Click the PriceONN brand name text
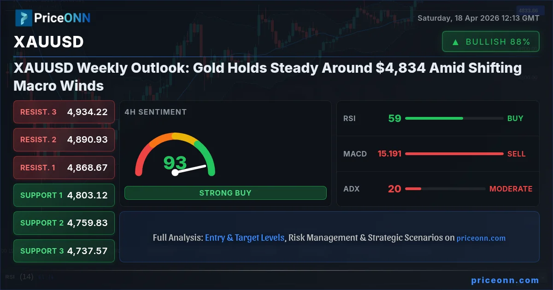 click(x=62, y=18)
